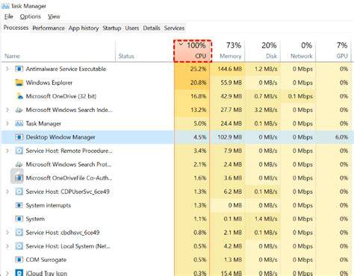The image size is (354, 276).
Task: Click the 0.1 Mbps network value
Action: click(x=300, y=96)
